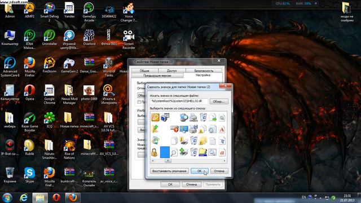The image size is (361, 203).
Task: Select the printer with green plus icon
Action: (184, 152)
